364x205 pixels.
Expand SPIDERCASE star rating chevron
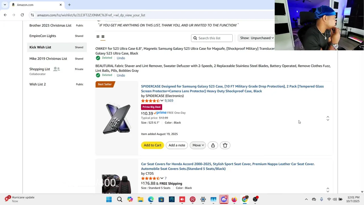point(162,101)
